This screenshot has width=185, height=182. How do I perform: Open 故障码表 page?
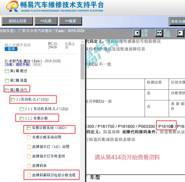[40, 166]
